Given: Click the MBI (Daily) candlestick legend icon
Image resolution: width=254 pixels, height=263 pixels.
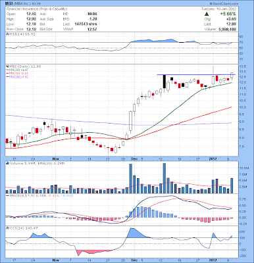Looking at the screenshot, I should click(x=7, y=66).
